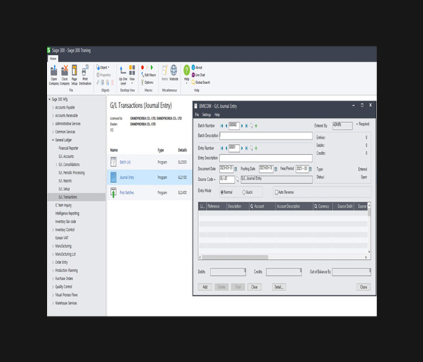
Task: Click the Print Destination icon
Action: click(x=85, y=71)
